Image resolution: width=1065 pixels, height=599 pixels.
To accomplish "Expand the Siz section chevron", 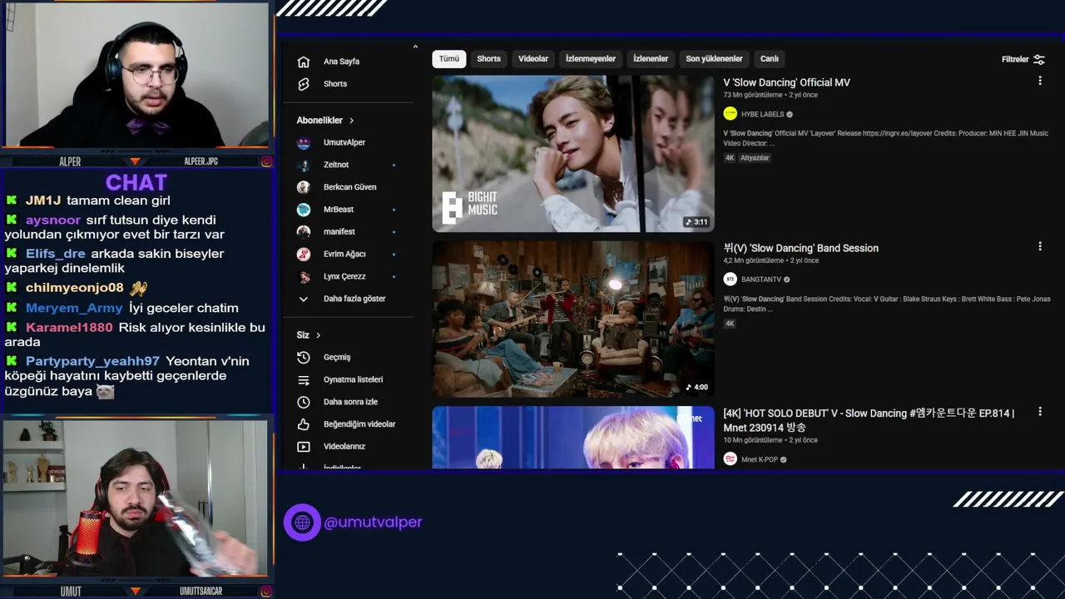I will point(318,335).
